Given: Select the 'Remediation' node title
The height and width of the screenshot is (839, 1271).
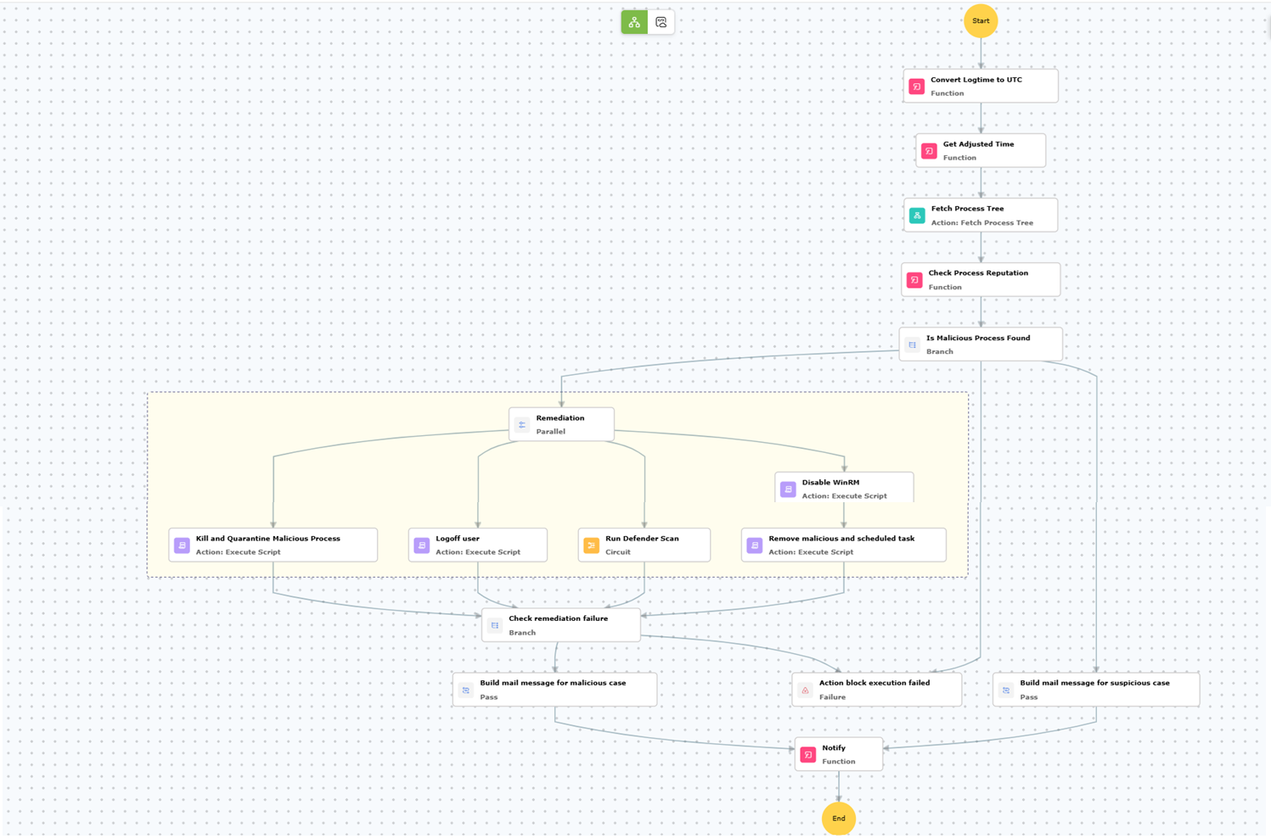Looking at the screenshot, I should point(560,418).
